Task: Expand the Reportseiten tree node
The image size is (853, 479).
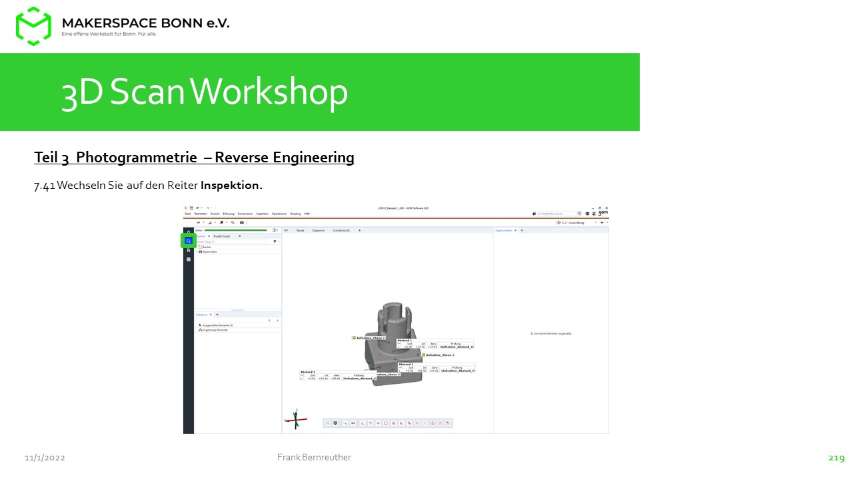Action: pos(197,251)
